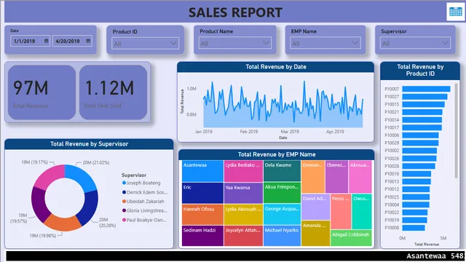Select the Dela Kwame treemap tile
Screen dimensions: 466x262
tap(282, 171)
